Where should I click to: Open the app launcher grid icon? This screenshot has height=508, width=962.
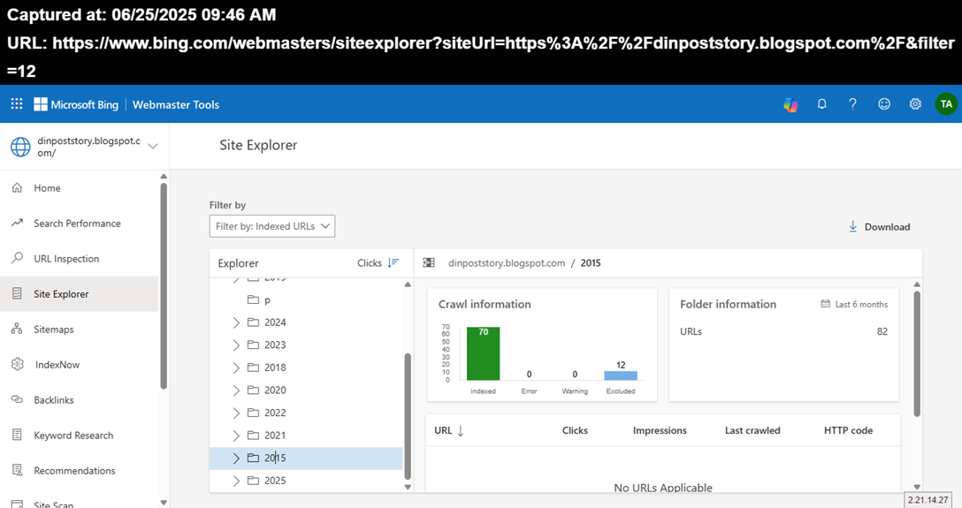pyautogui.click(x=17, y=104)
